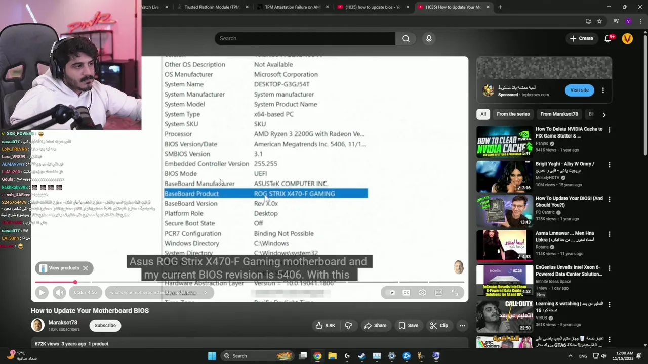Save the video to a playlist
Viewport: 648px width, 364px height.
408,325
